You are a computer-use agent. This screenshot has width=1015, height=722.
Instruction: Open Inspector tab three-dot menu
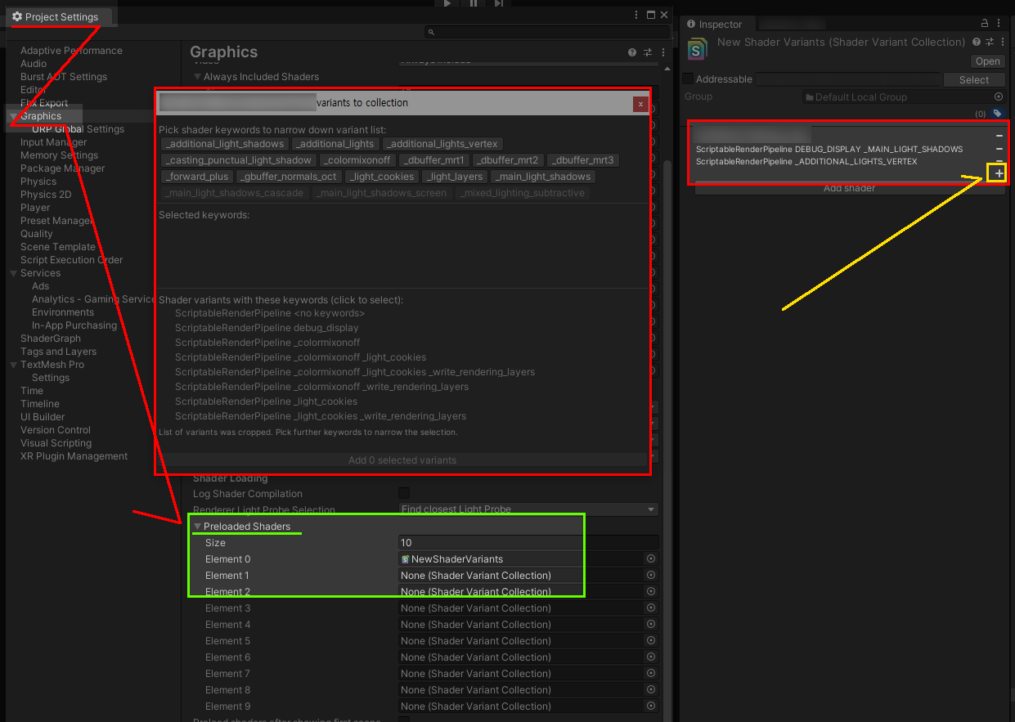tap(999, 25)
